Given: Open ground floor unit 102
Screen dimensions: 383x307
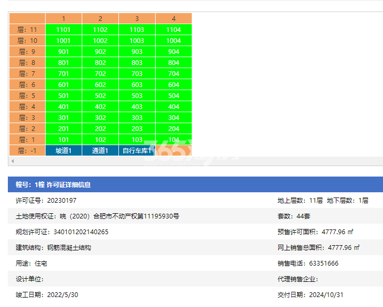Looking at the screenshot, I should (x=100, y=139).
